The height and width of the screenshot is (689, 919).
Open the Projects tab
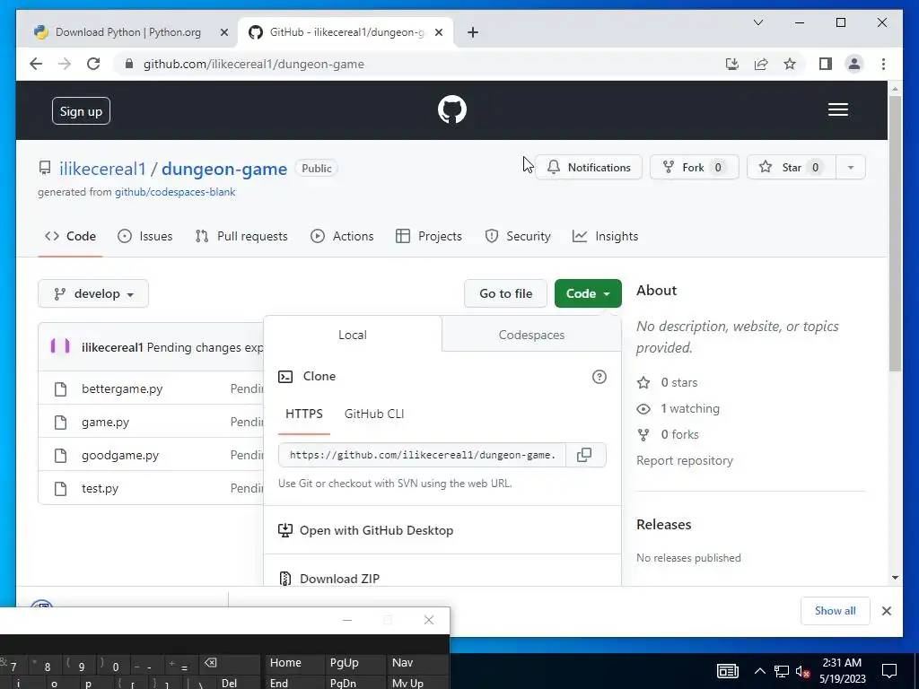coord(429,236)
